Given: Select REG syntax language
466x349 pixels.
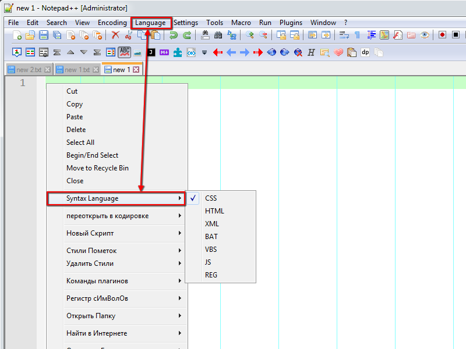Looking at the screenshot, I should point(221,275).
